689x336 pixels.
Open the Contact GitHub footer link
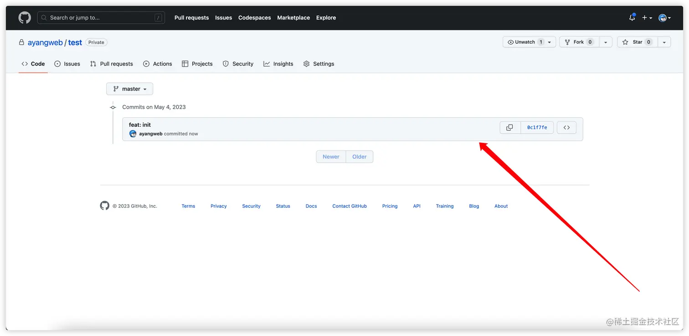tap(350, 206)
